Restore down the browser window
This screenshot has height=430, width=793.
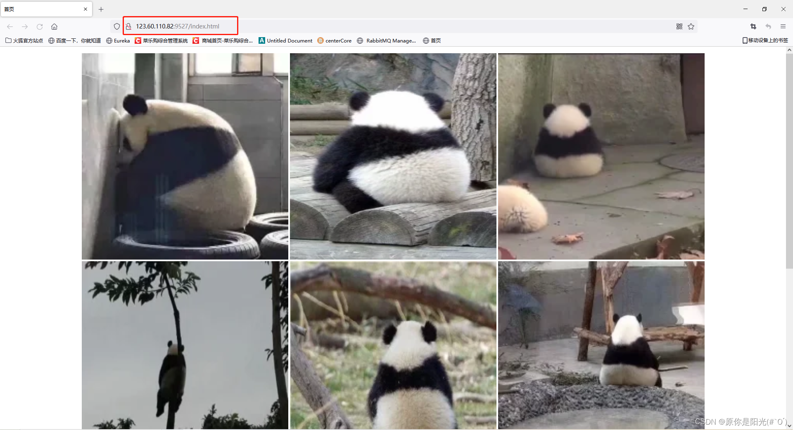(765, 9)
